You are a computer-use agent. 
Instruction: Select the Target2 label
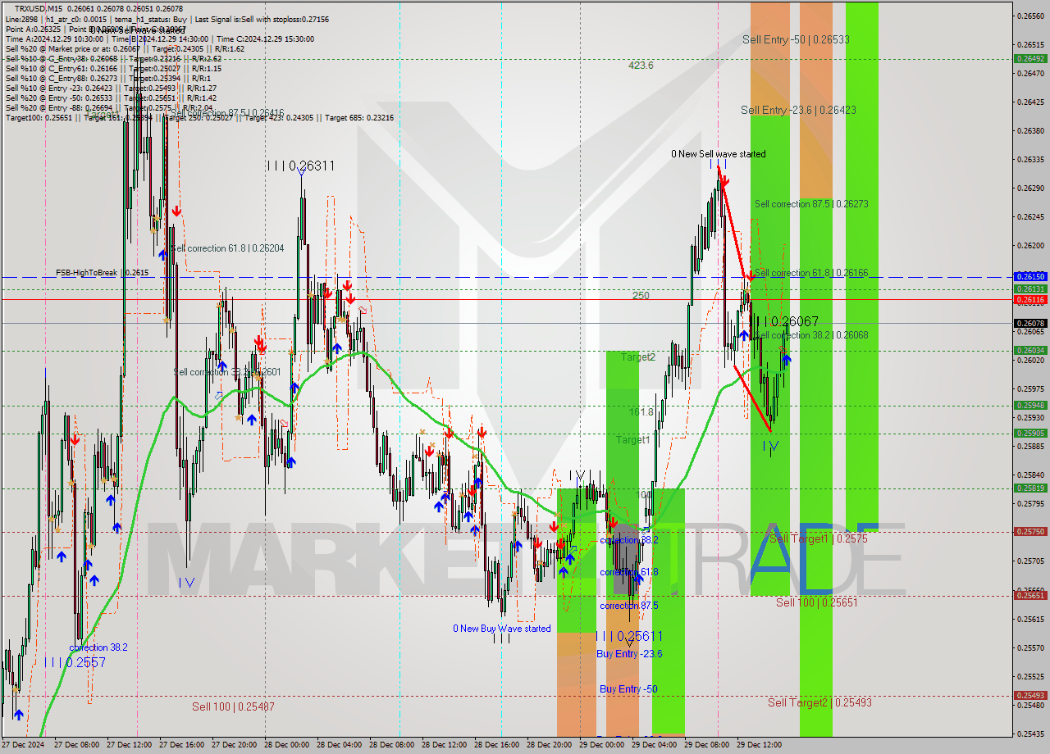point(638,357)
